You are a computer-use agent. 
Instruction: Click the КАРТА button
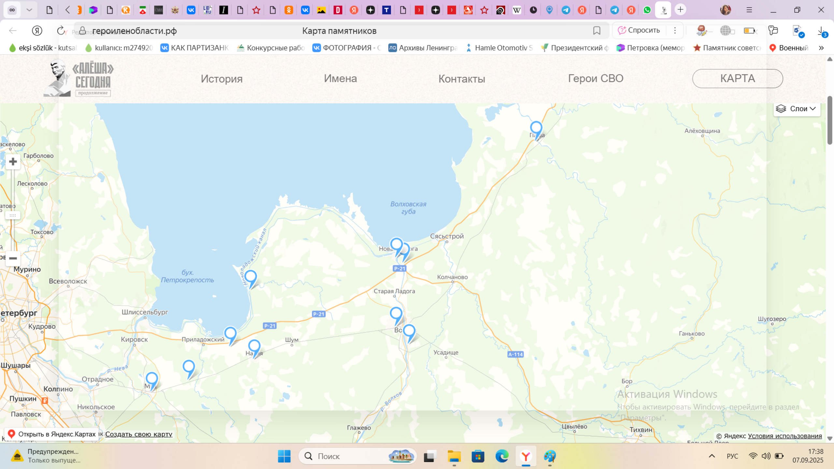coord(738,78)
